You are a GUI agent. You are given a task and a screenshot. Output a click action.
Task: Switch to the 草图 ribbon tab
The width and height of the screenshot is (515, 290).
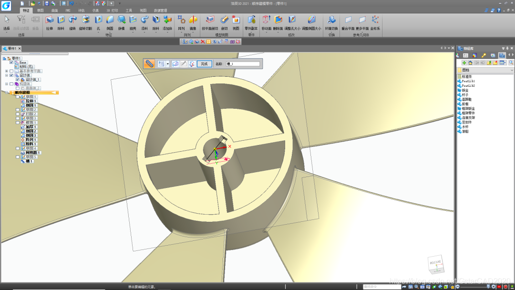click(41, 10)
